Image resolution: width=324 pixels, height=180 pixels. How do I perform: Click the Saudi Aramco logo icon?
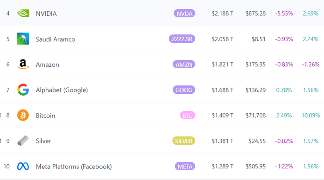23,39
